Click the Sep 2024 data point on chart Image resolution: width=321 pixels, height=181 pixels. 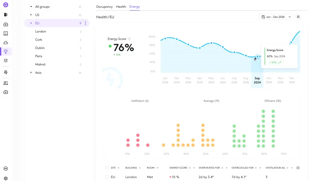pyautogui.click(x=257, y=57)
